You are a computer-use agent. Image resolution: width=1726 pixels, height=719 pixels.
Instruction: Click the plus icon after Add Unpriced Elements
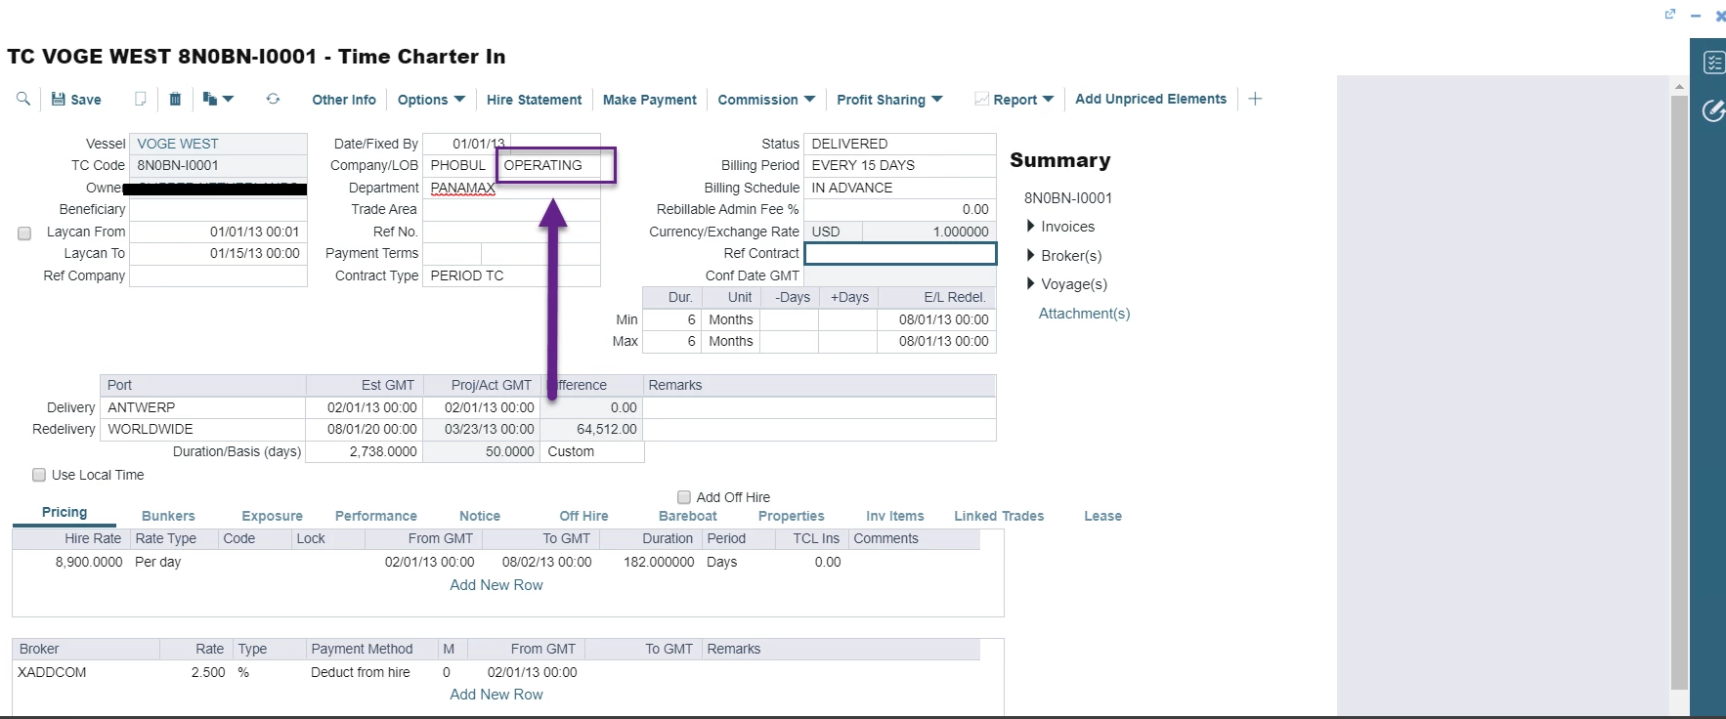click(1255, 99)
